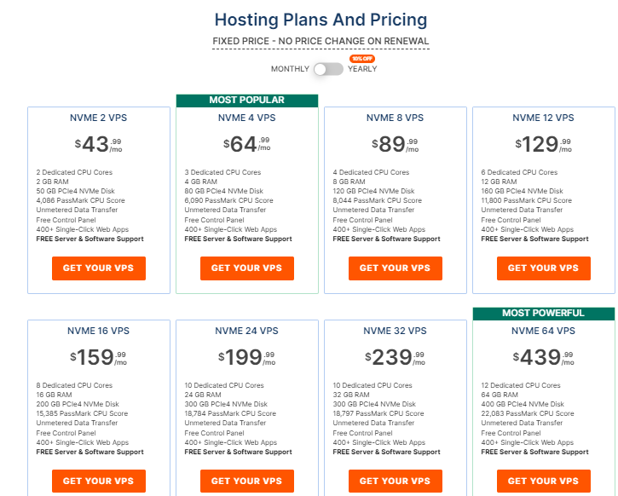Click the 10% OFF badge

361,58
